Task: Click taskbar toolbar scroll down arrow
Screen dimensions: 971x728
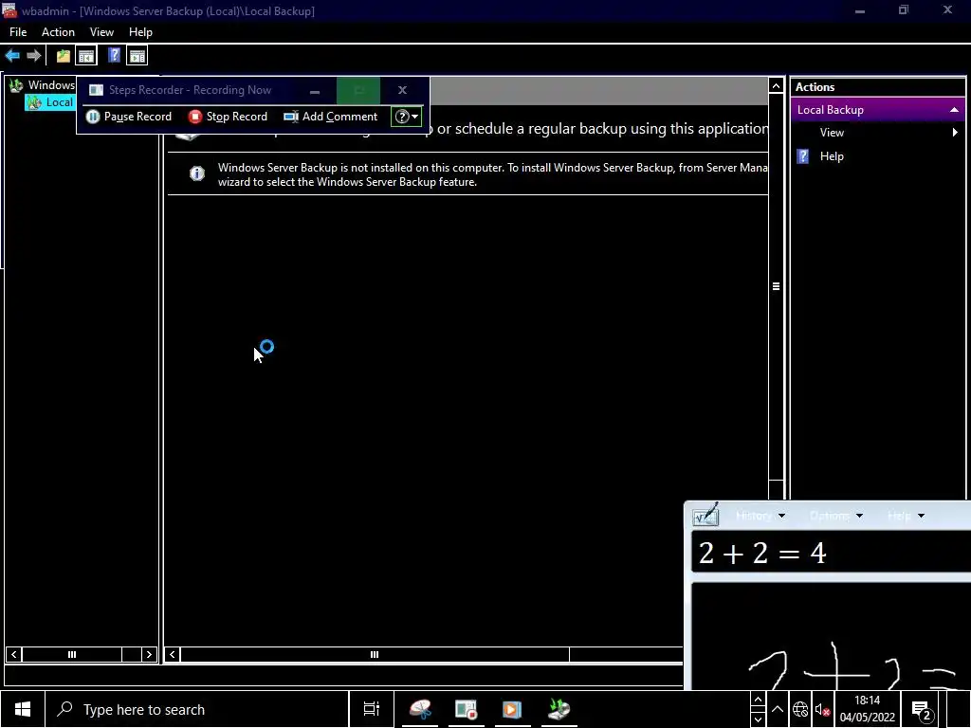Action: (x=758, y=719)
